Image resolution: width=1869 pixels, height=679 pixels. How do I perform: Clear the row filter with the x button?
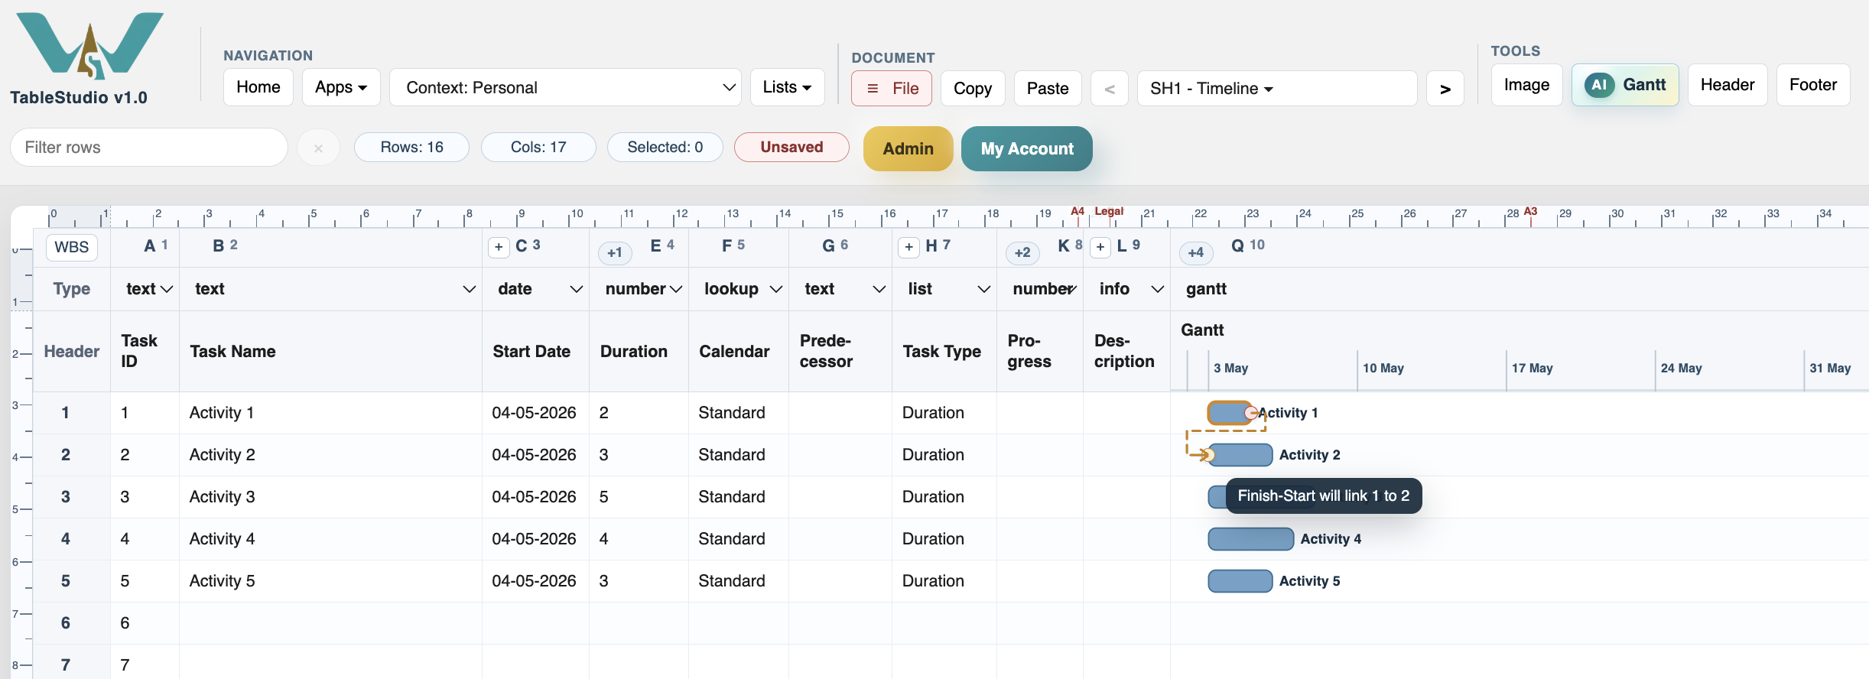click(318, 148)
